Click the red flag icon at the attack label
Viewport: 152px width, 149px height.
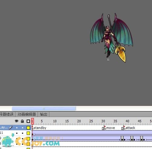tap(124, 127)
